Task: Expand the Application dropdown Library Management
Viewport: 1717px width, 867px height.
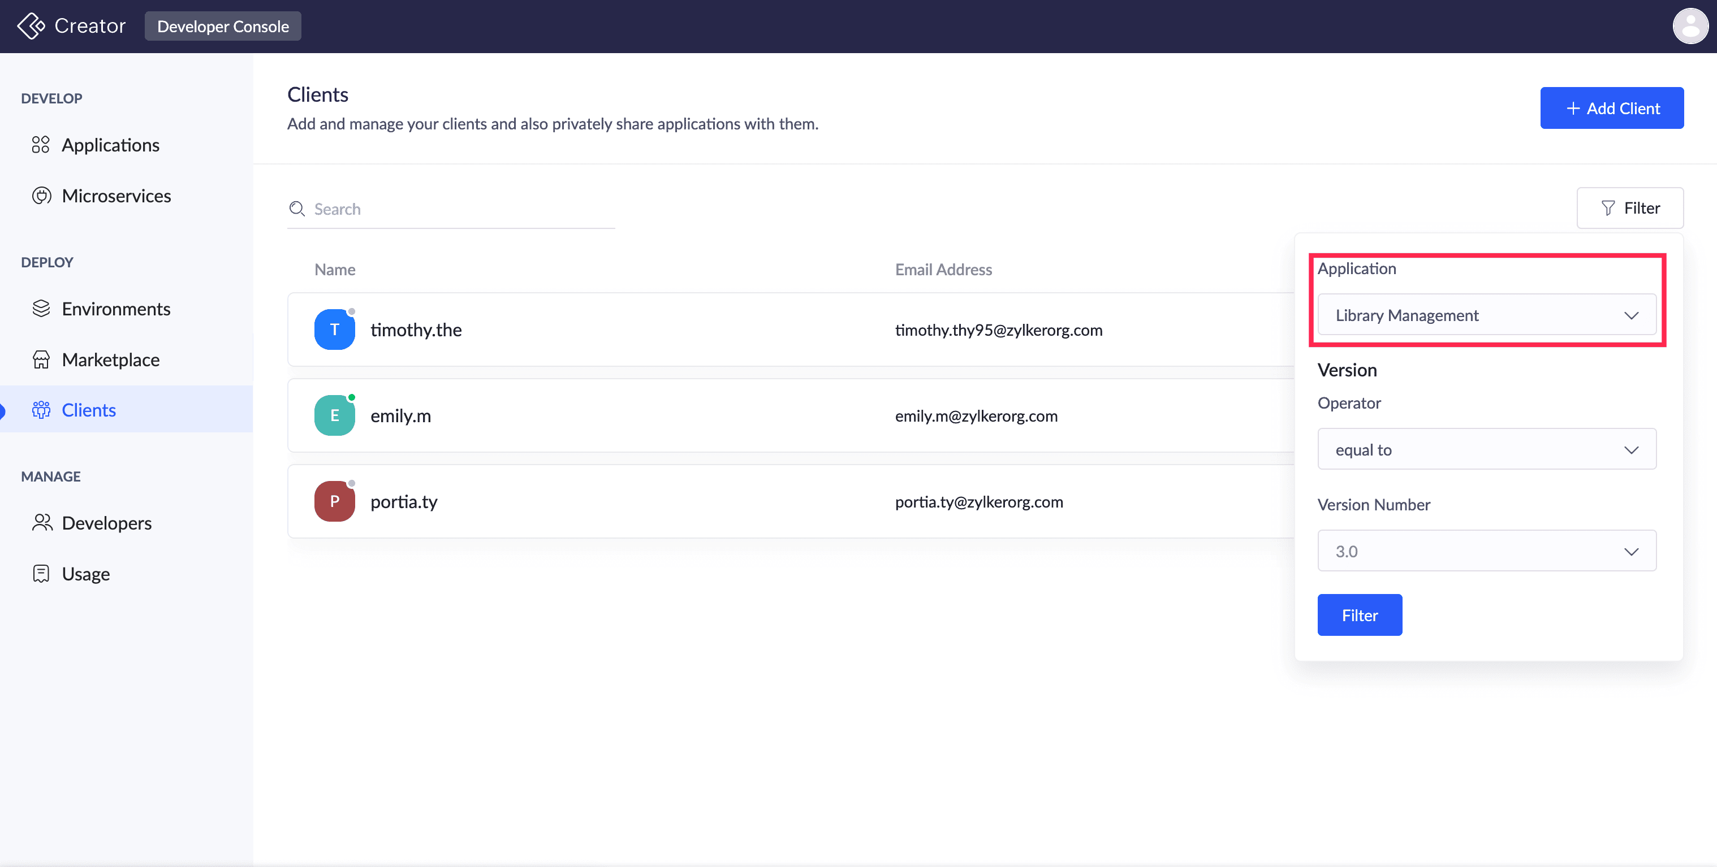Action: click(x=1486, y=315)
